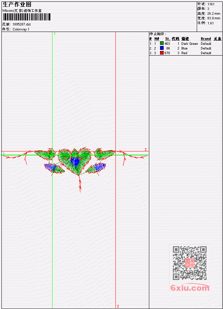Click "Default" brand in Dark Green row
Viewport: 223px width, 309px height.
[x=206, y=43]
